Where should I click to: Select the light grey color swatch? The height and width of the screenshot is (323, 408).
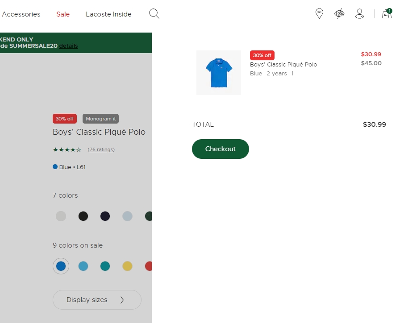[61, 216]
